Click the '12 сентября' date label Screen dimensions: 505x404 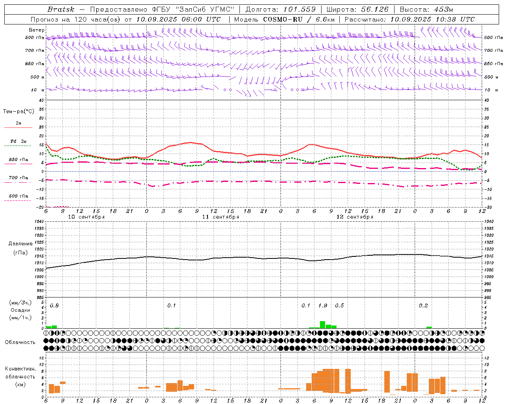click(x=355, y=217)
